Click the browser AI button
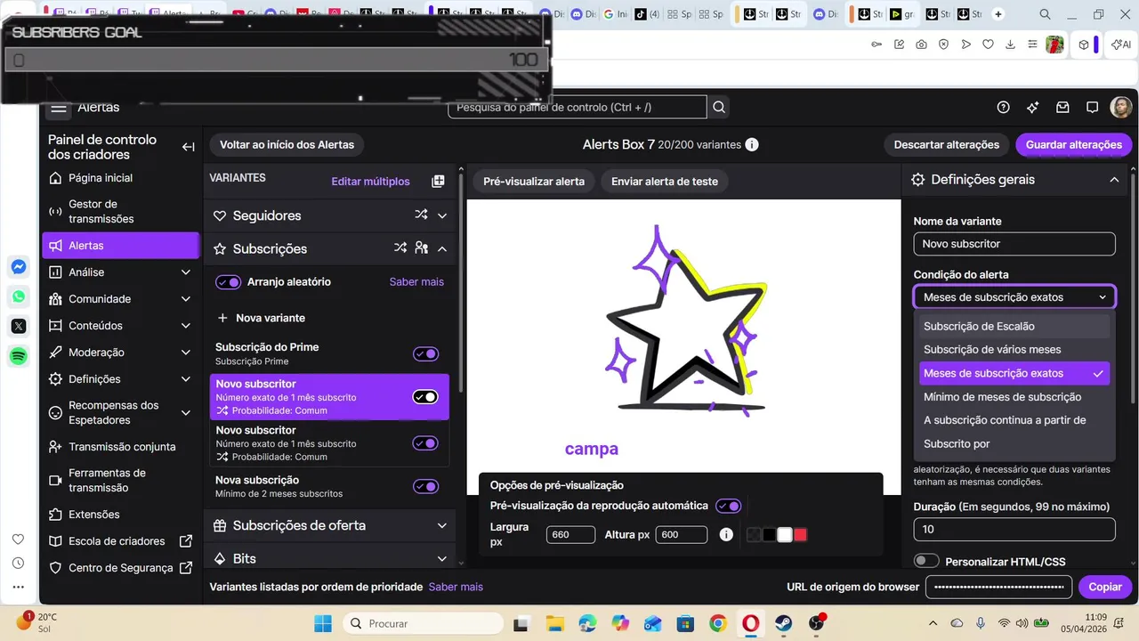1139x641 pixels. click(1120, 45)
